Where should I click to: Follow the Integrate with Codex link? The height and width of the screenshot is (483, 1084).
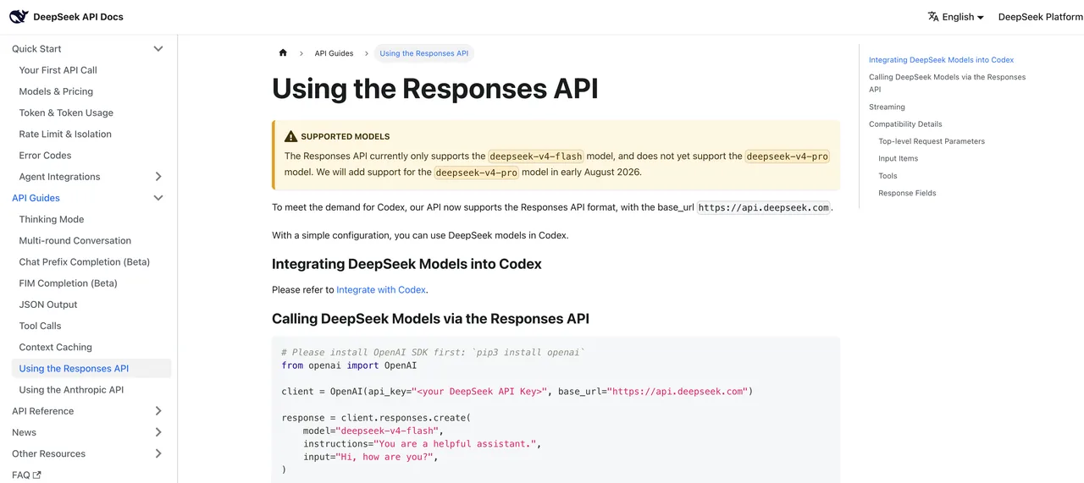(381, 289)
